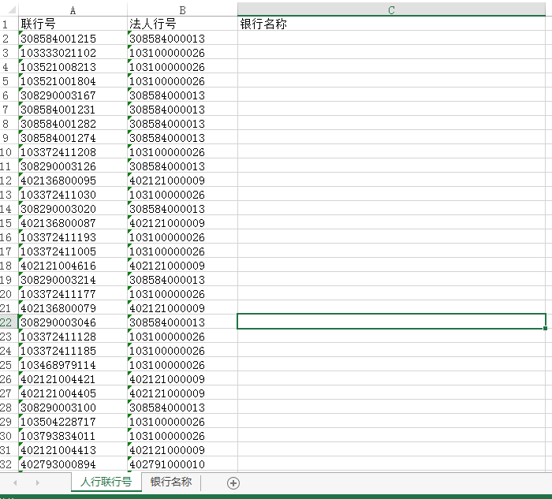The width and height of the screenshot is (552, 499).
Task: Click cell containing 308584001231
Action: coord(73,109)
